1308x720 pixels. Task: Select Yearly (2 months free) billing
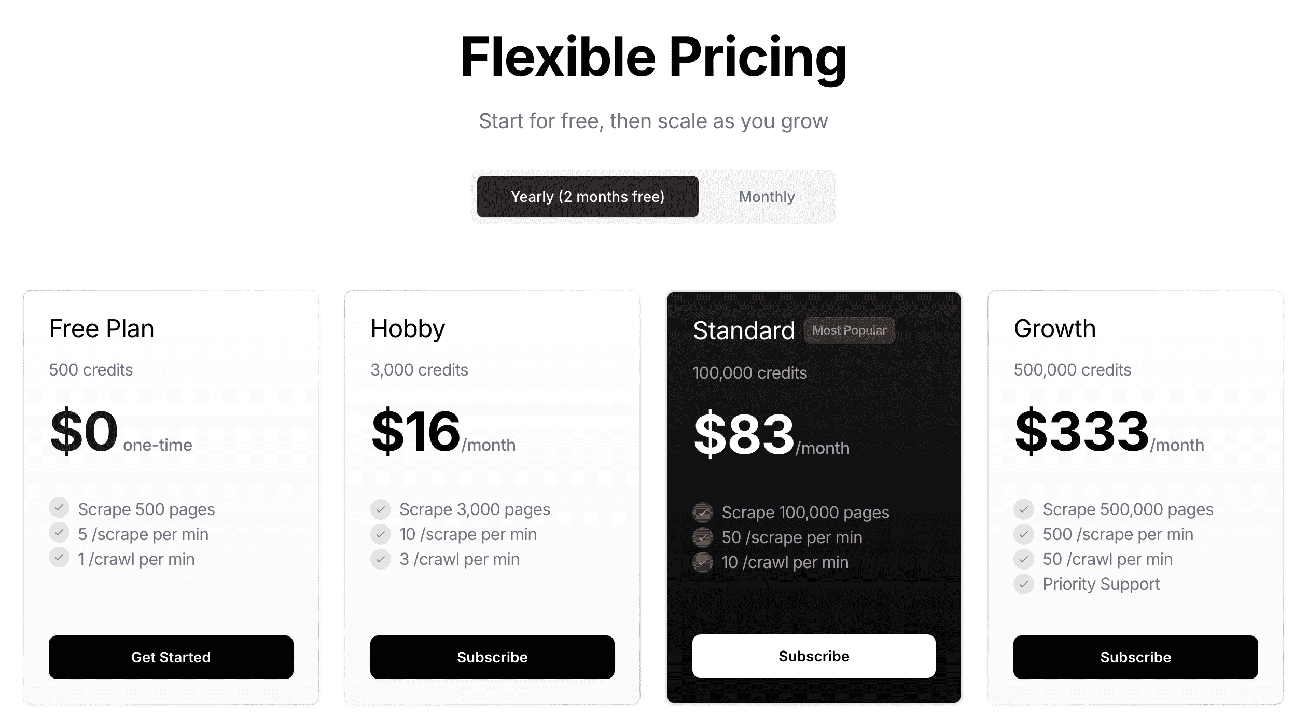(x=588, y=197)
